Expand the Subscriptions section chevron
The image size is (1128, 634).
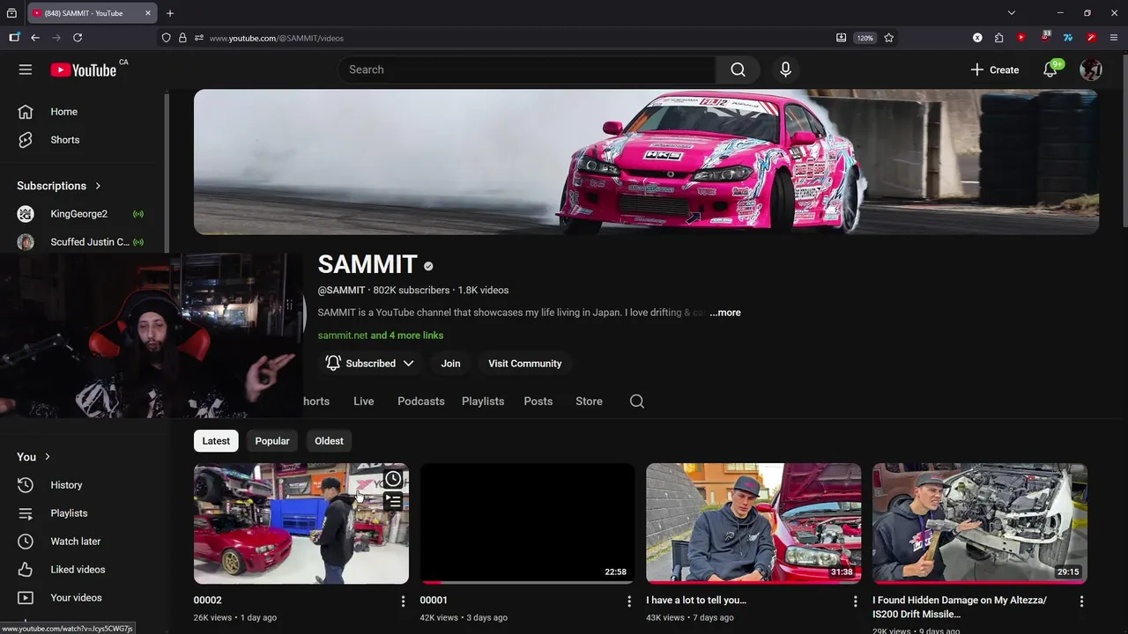[x=98, y=186]
